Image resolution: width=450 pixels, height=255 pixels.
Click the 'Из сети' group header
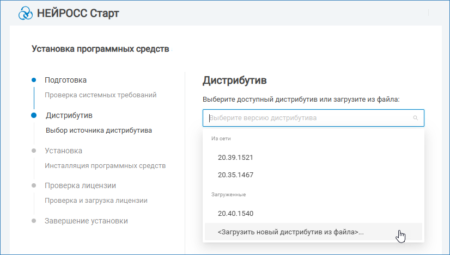(221, 139)
